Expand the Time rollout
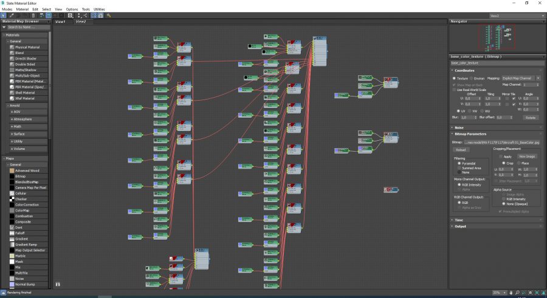The width and height of the screenshot is (547, 298). (459, 220)
